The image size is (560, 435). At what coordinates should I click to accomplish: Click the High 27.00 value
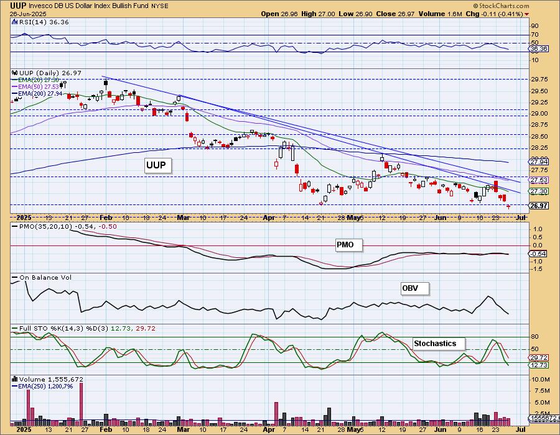coord(318,14)
